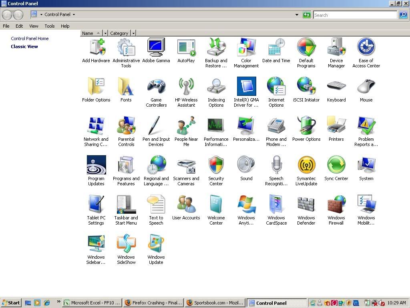Expand the Control Panel breadcrumb arrow
Screen dimensions: 410x308
click(x=74, y=15)
